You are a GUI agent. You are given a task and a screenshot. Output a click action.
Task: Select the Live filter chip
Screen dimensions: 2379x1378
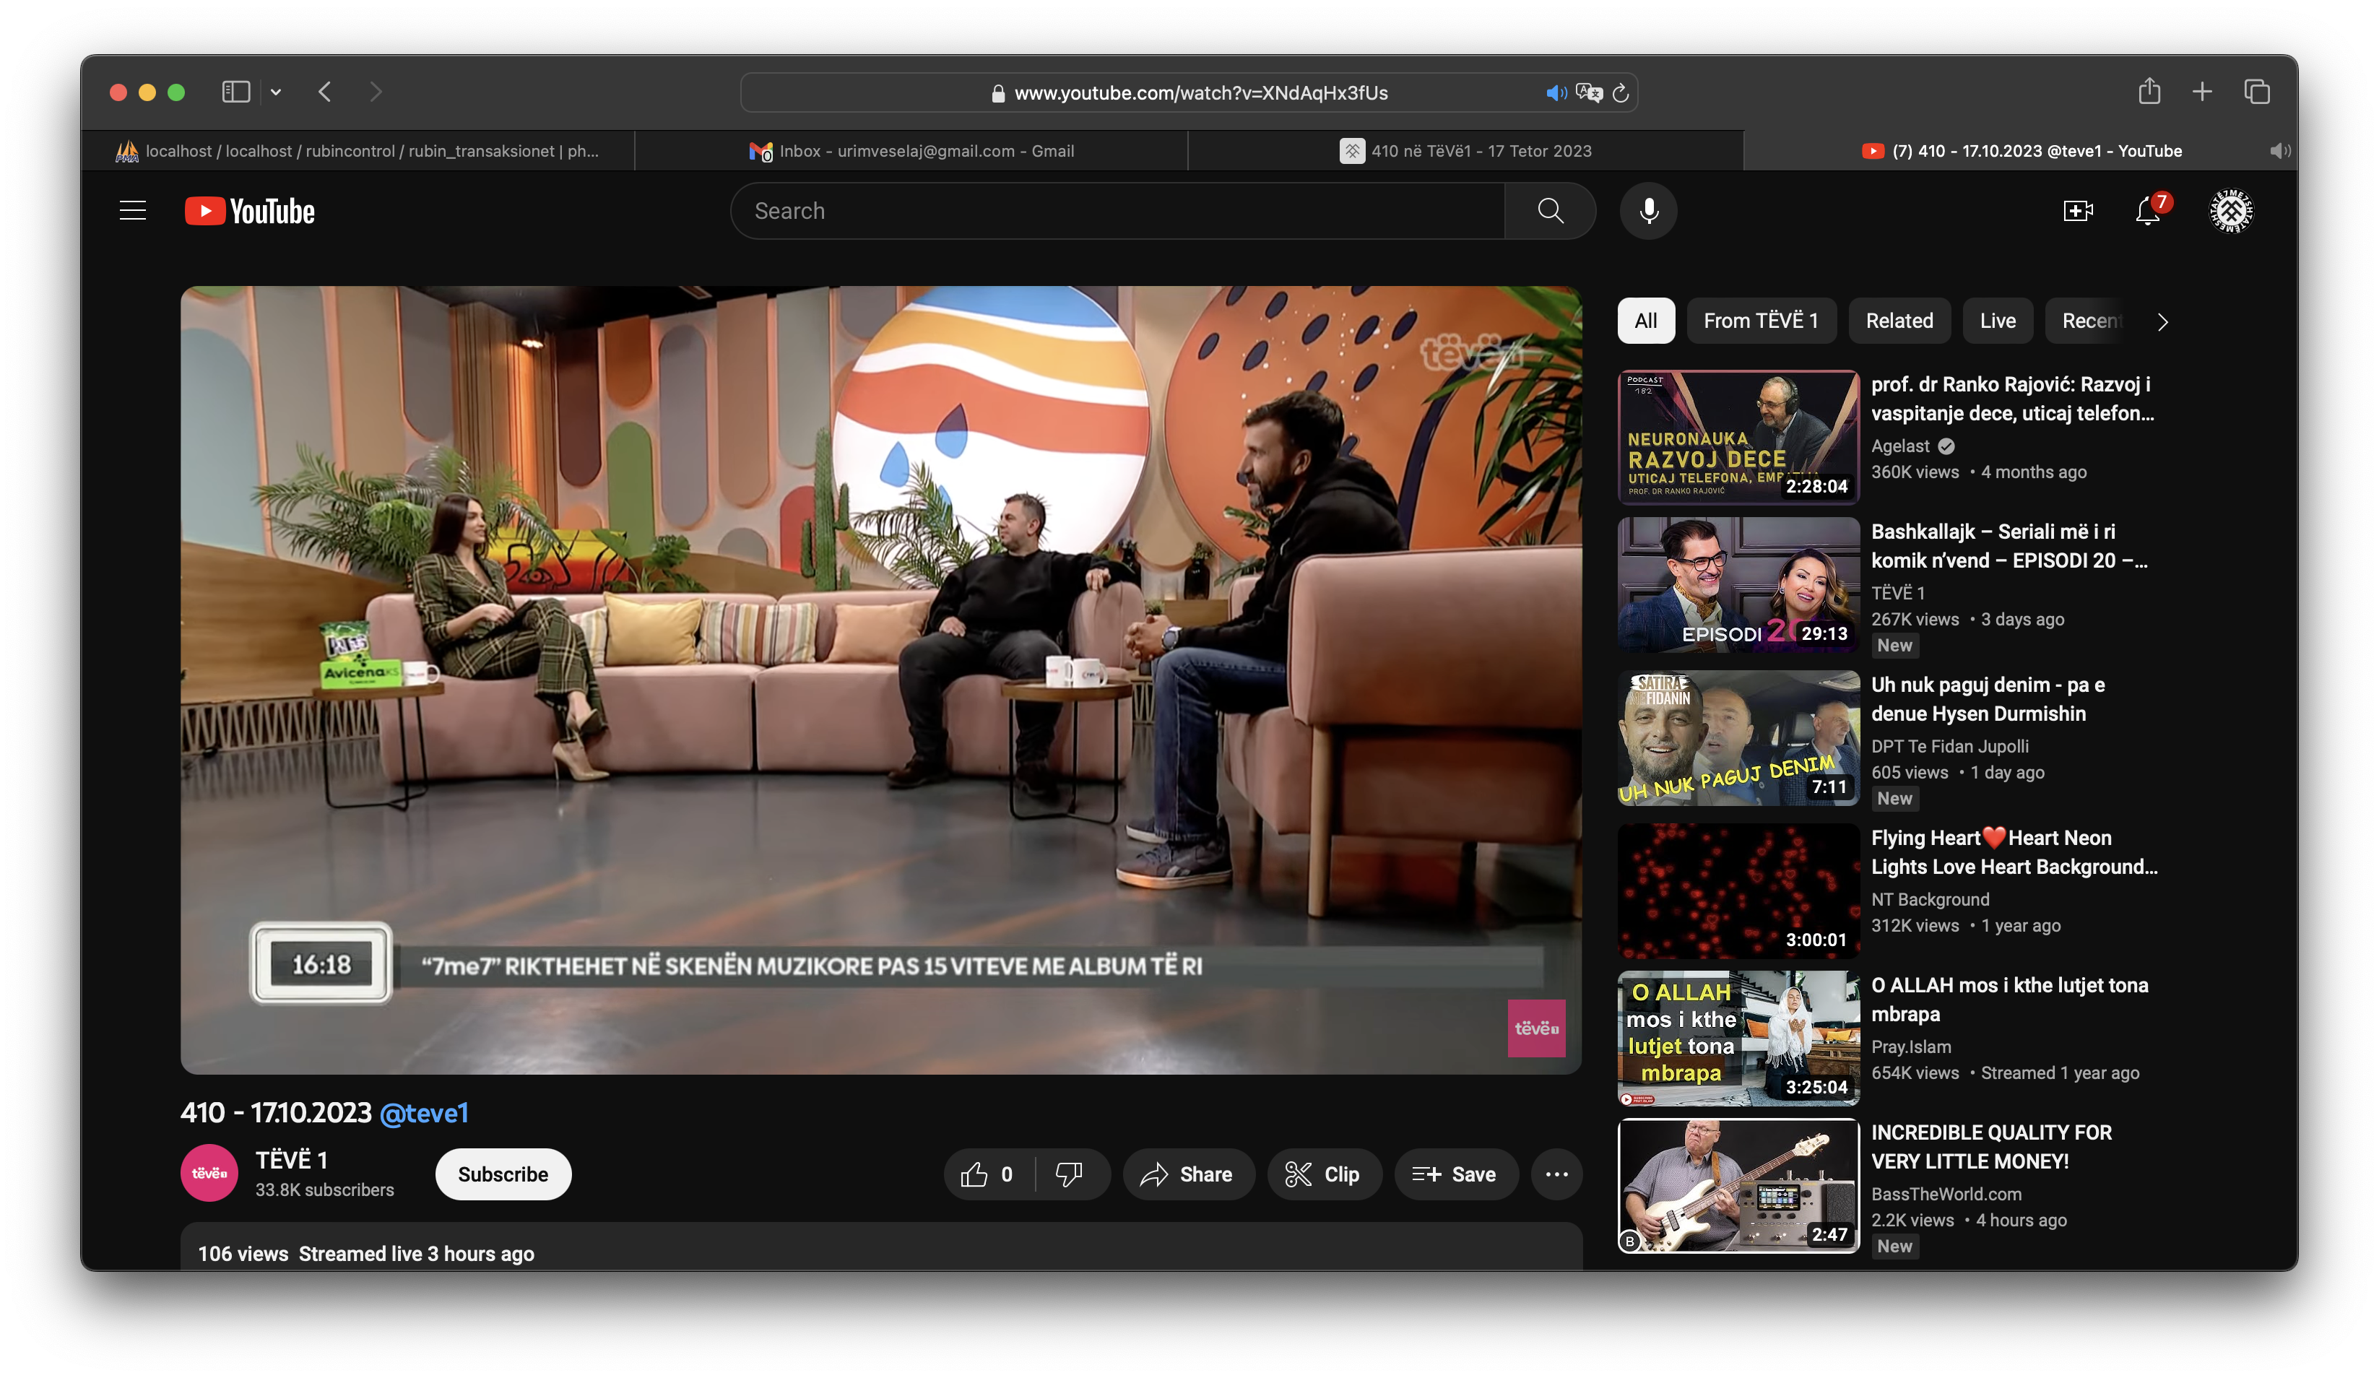tap(1998, 321)
